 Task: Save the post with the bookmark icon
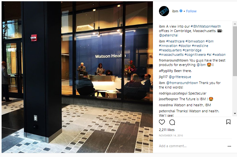pos(228,122)
